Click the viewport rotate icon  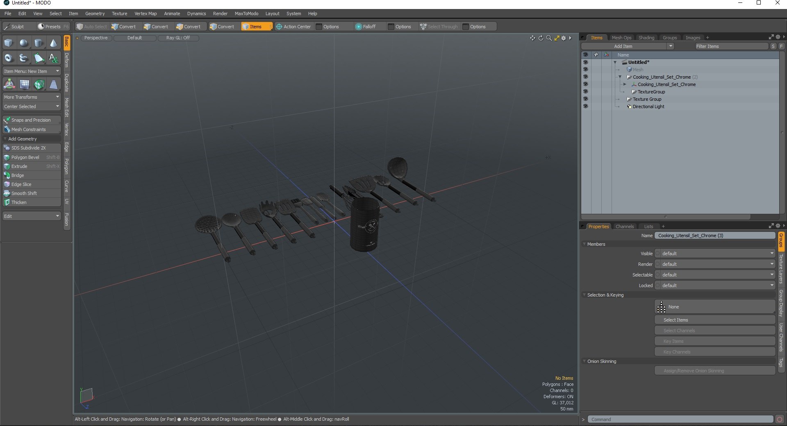tap(541, 38)
